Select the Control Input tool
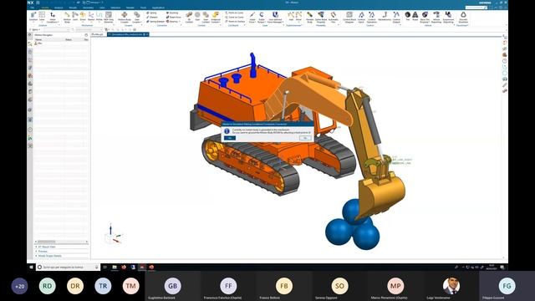Screen dimensions: 535x301 coord(361,17)
